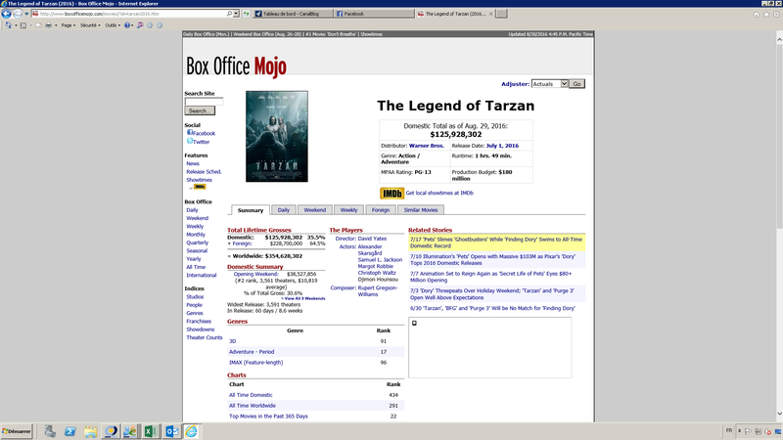Image resolution: width=783 pixels, height=440 pixels.
Task: Click the small IMDb icon under Showtimes
Action: point(200,187)
